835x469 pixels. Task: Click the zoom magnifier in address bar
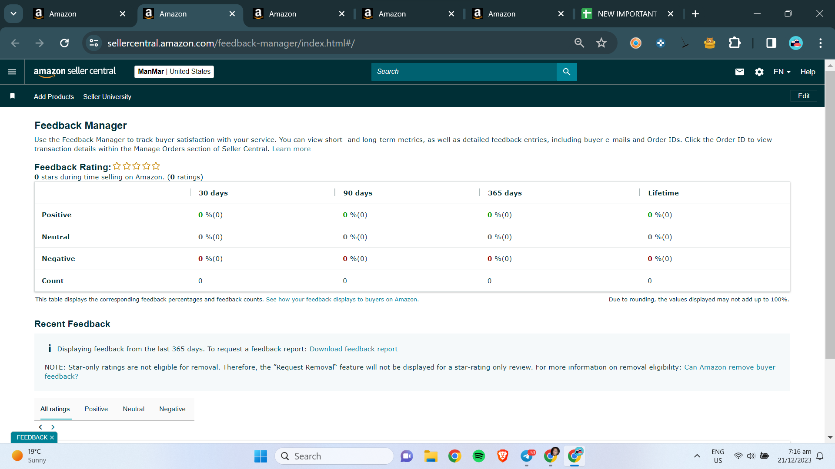[579, 43]
